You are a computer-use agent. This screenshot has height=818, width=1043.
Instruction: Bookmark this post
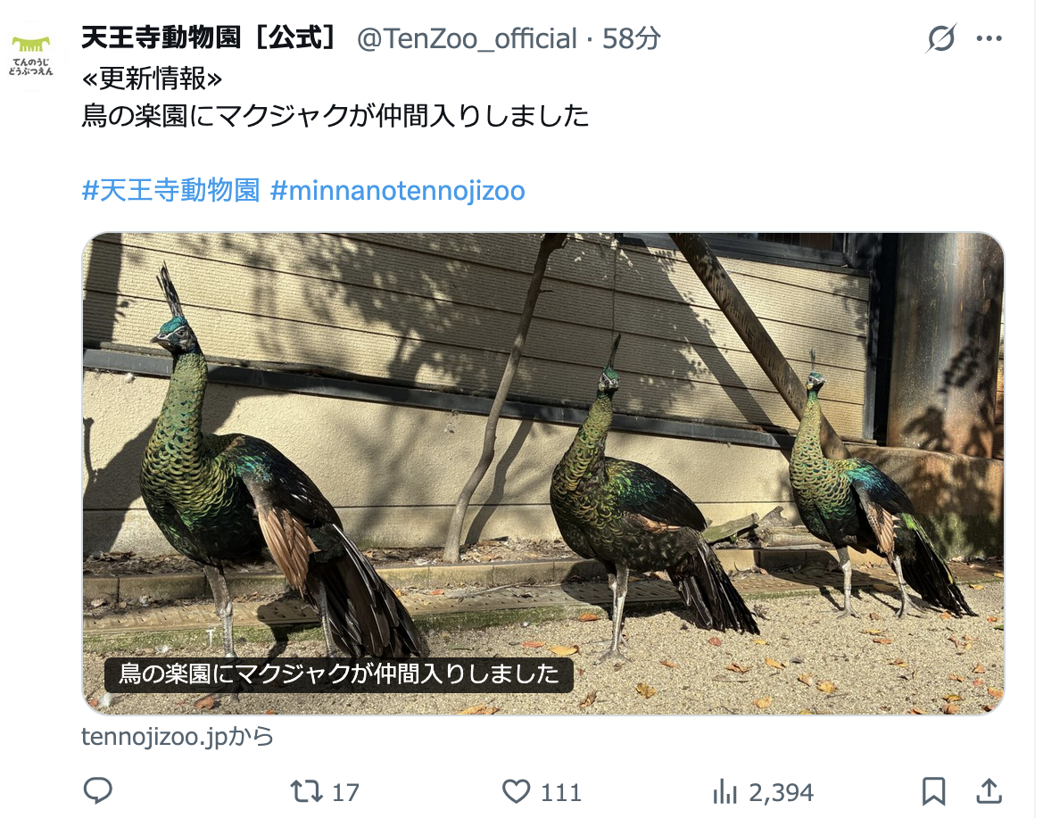(934, 791)
